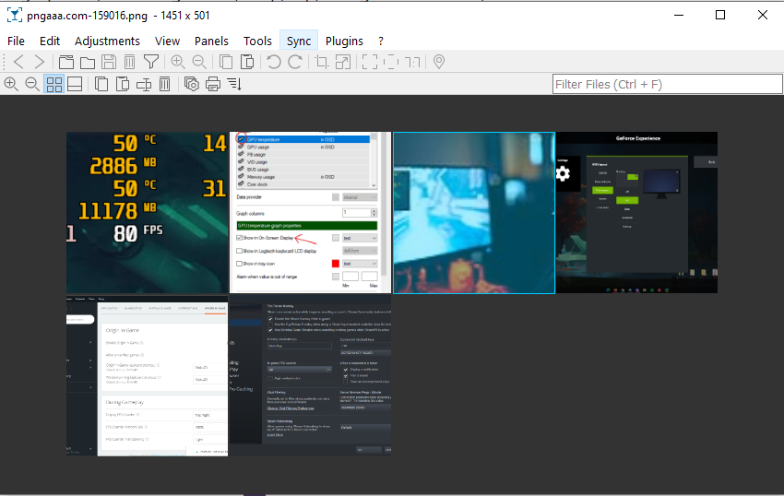This screenshot has width=784, height=496.
Task: Open the Panels menu
Action: (x=211, y=41)
